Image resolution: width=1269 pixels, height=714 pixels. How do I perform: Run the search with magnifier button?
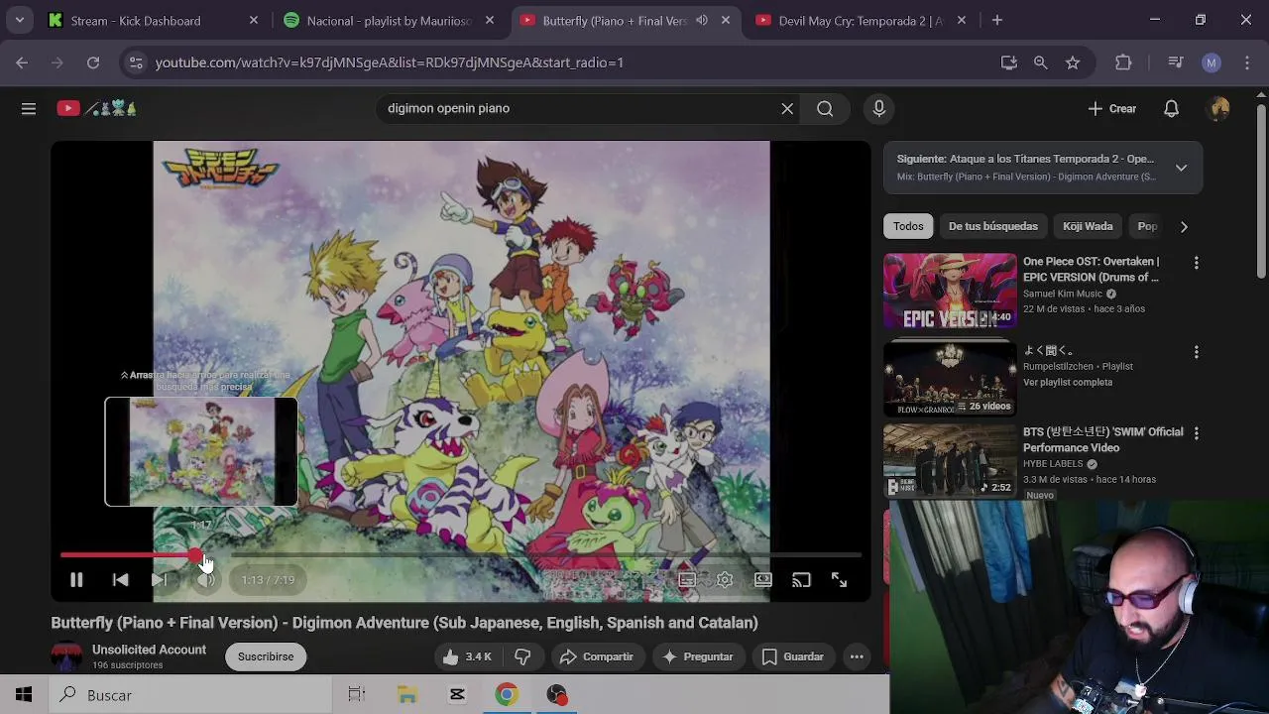[x=825, y=108]
